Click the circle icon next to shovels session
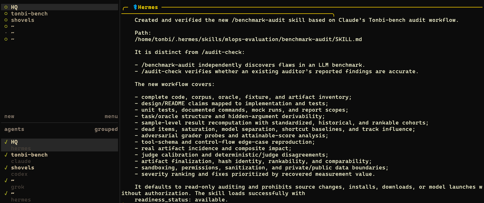This screenshot has width=484, height=203. (6, 20)
